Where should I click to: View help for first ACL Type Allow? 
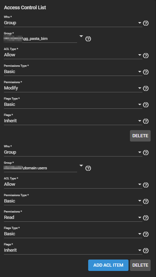coord(146,56)
